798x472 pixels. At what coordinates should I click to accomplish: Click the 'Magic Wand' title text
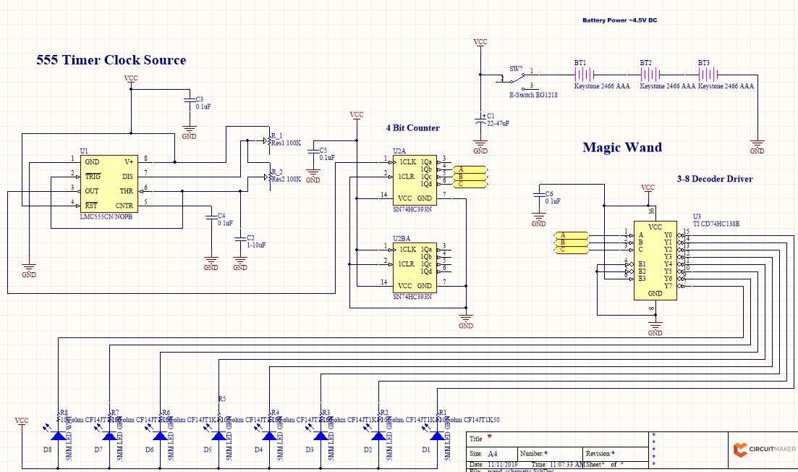pos(622,148)
